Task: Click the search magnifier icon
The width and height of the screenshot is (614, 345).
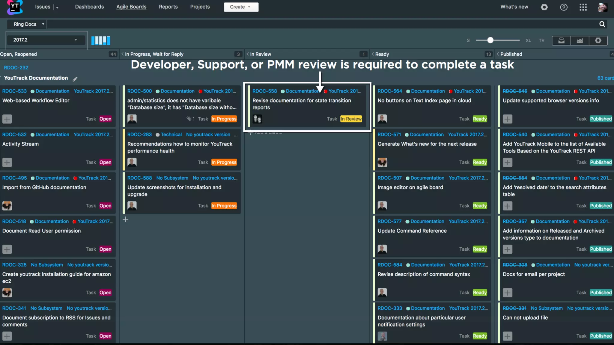Action: coord(602,24)
